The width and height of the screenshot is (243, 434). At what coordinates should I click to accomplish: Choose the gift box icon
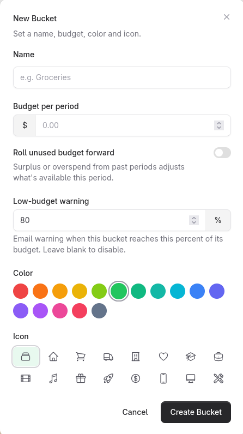coord(81,378)
